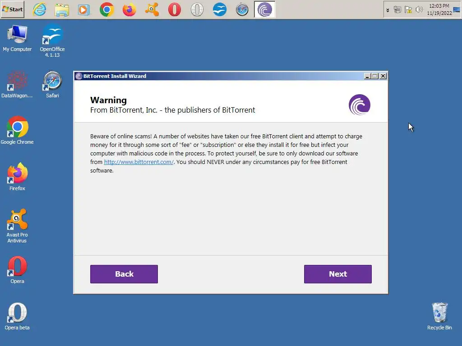Select the DataWagon desktop shortcut
Screen dimensions: 462x346
point(17,85)
